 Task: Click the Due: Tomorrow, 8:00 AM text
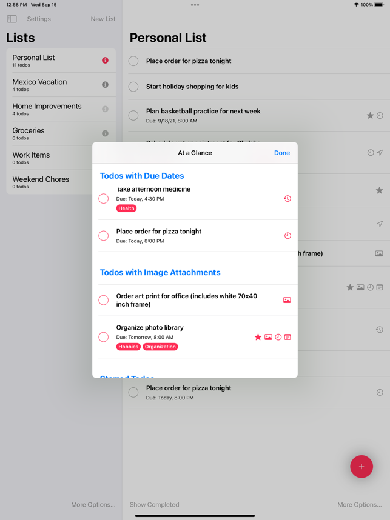(145, 337)
